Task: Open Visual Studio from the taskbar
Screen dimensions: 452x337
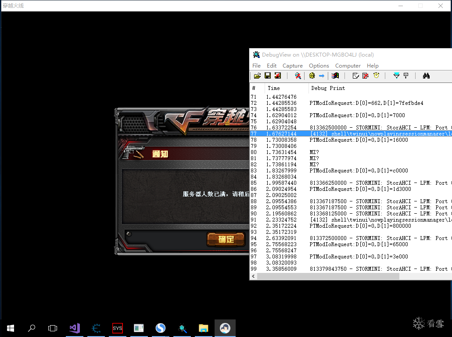Action: coord(75,328)
